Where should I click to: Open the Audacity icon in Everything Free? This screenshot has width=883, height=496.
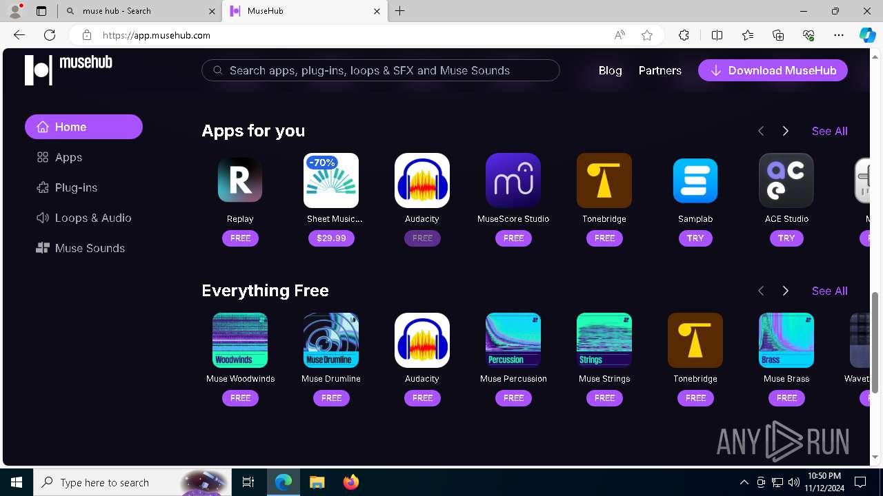pyautogui.click(x=422, y=340)
